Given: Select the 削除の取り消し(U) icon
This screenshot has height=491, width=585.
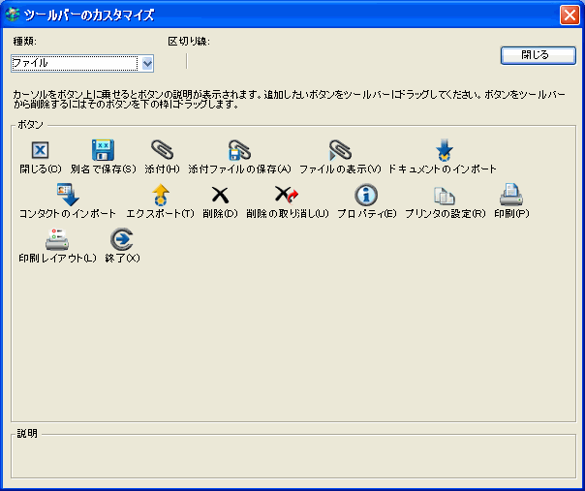Looking at the screenshot, I should (x=287, y=195).
